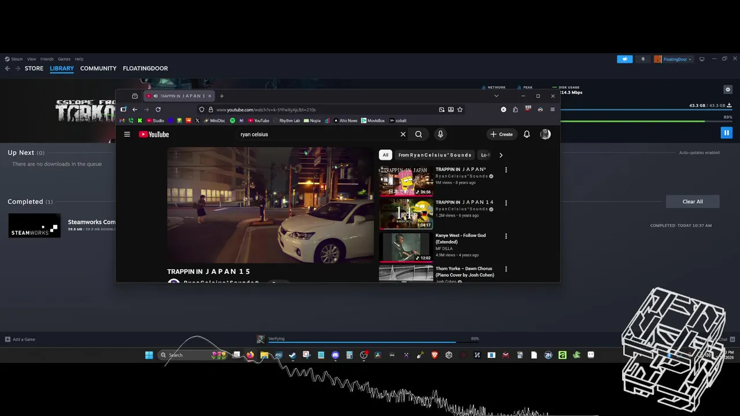Click the YouTube logo home link
The image size is (740, 416).
pos(154,134)
